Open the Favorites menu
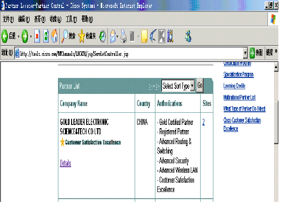The image size is (292, 224). pos(55,19)
